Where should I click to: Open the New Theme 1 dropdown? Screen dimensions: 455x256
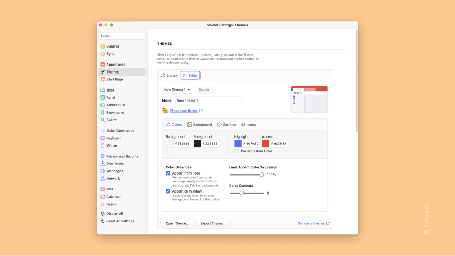pyautogui.click(x=177, y=90)
